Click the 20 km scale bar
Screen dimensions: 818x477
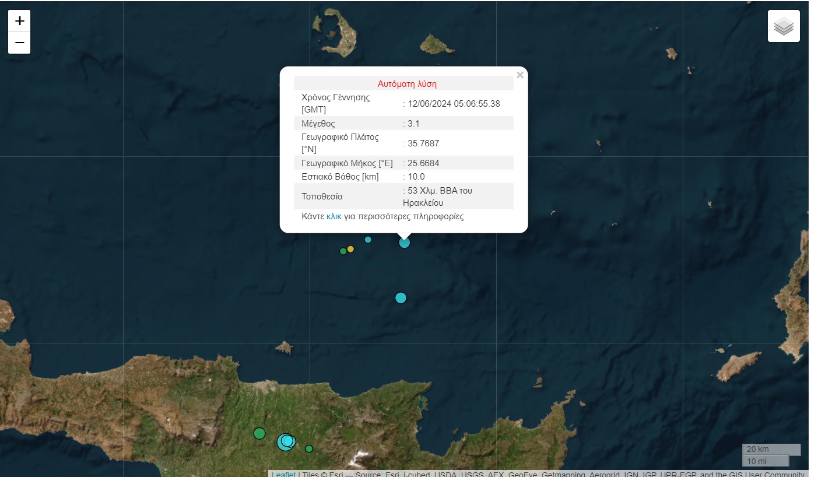click(771, 450)
